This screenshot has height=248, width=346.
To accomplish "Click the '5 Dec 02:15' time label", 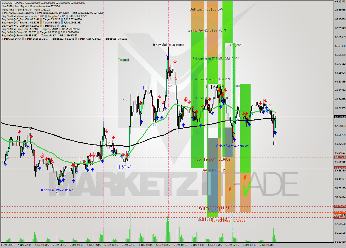I will (42, 245).
